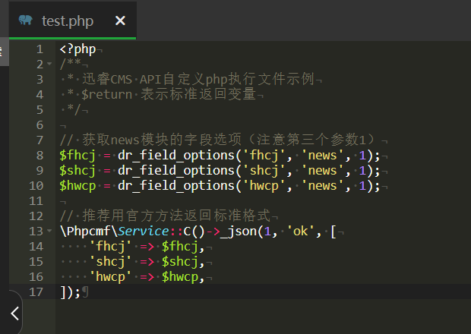
Task: Click line number 1 in gutter
Action: point(40,49)
